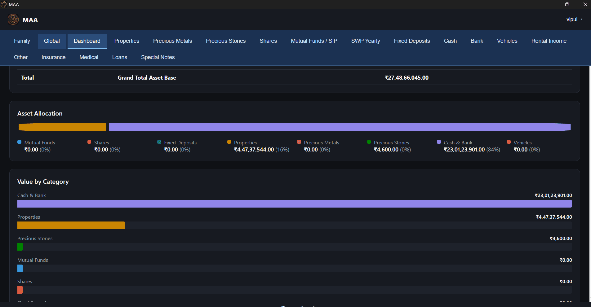591x307 pixels.
Task: Go to the Properties tab
Action: [x=127, y=41]
